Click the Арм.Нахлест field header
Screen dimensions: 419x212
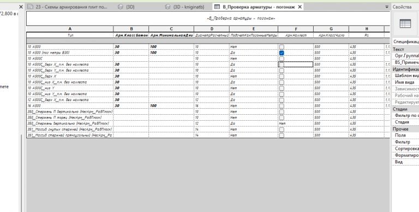point(296,35)
